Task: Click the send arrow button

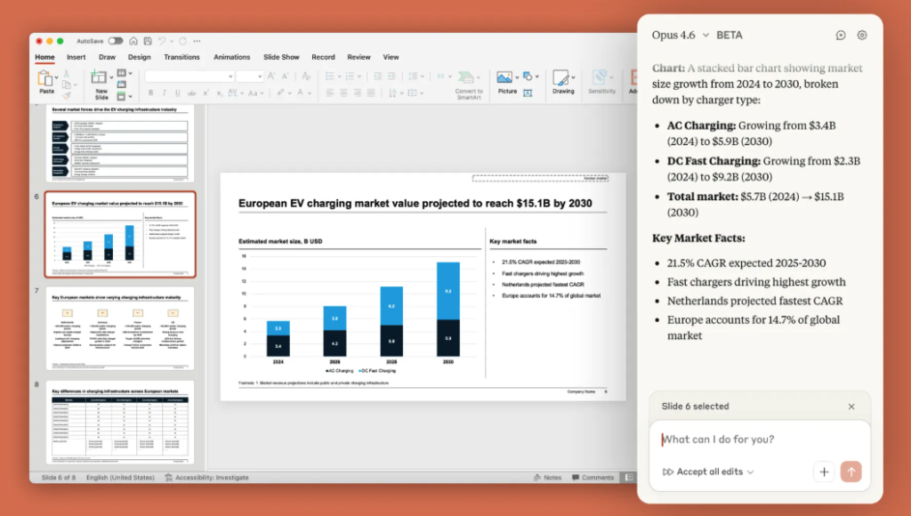Action: click(851, 472)
